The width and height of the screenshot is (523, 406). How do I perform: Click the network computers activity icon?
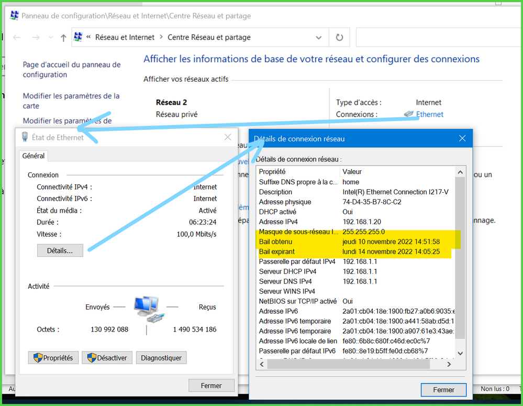pyautogui.click(x=149, y=309)
